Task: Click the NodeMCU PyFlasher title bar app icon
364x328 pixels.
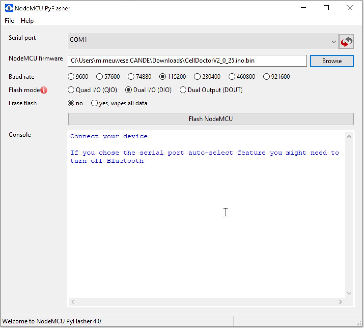Action: (x=9, y=8)
